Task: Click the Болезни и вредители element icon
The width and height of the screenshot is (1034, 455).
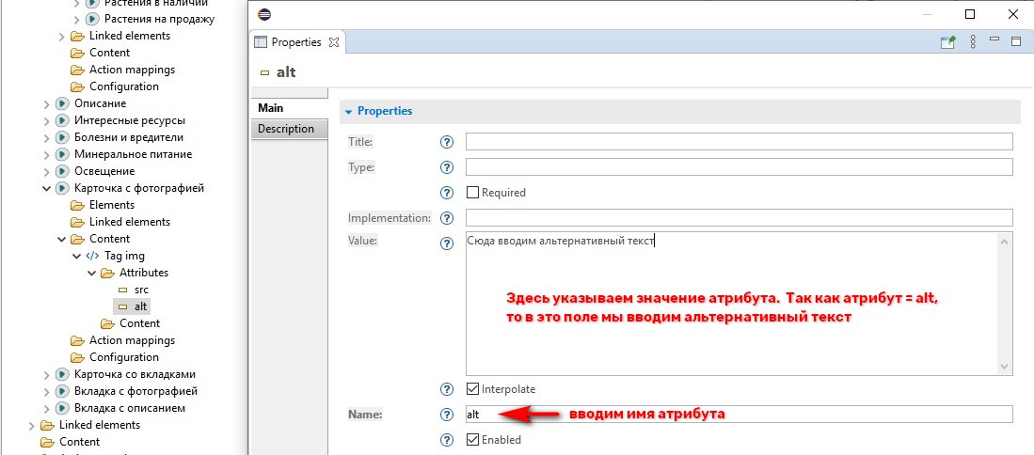Action: click(x=63, y=137)
